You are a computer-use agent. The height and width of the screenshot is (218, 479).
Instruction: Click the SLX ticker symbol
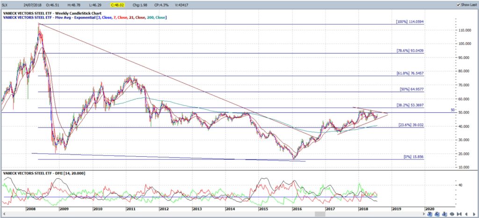pos(4,5)
